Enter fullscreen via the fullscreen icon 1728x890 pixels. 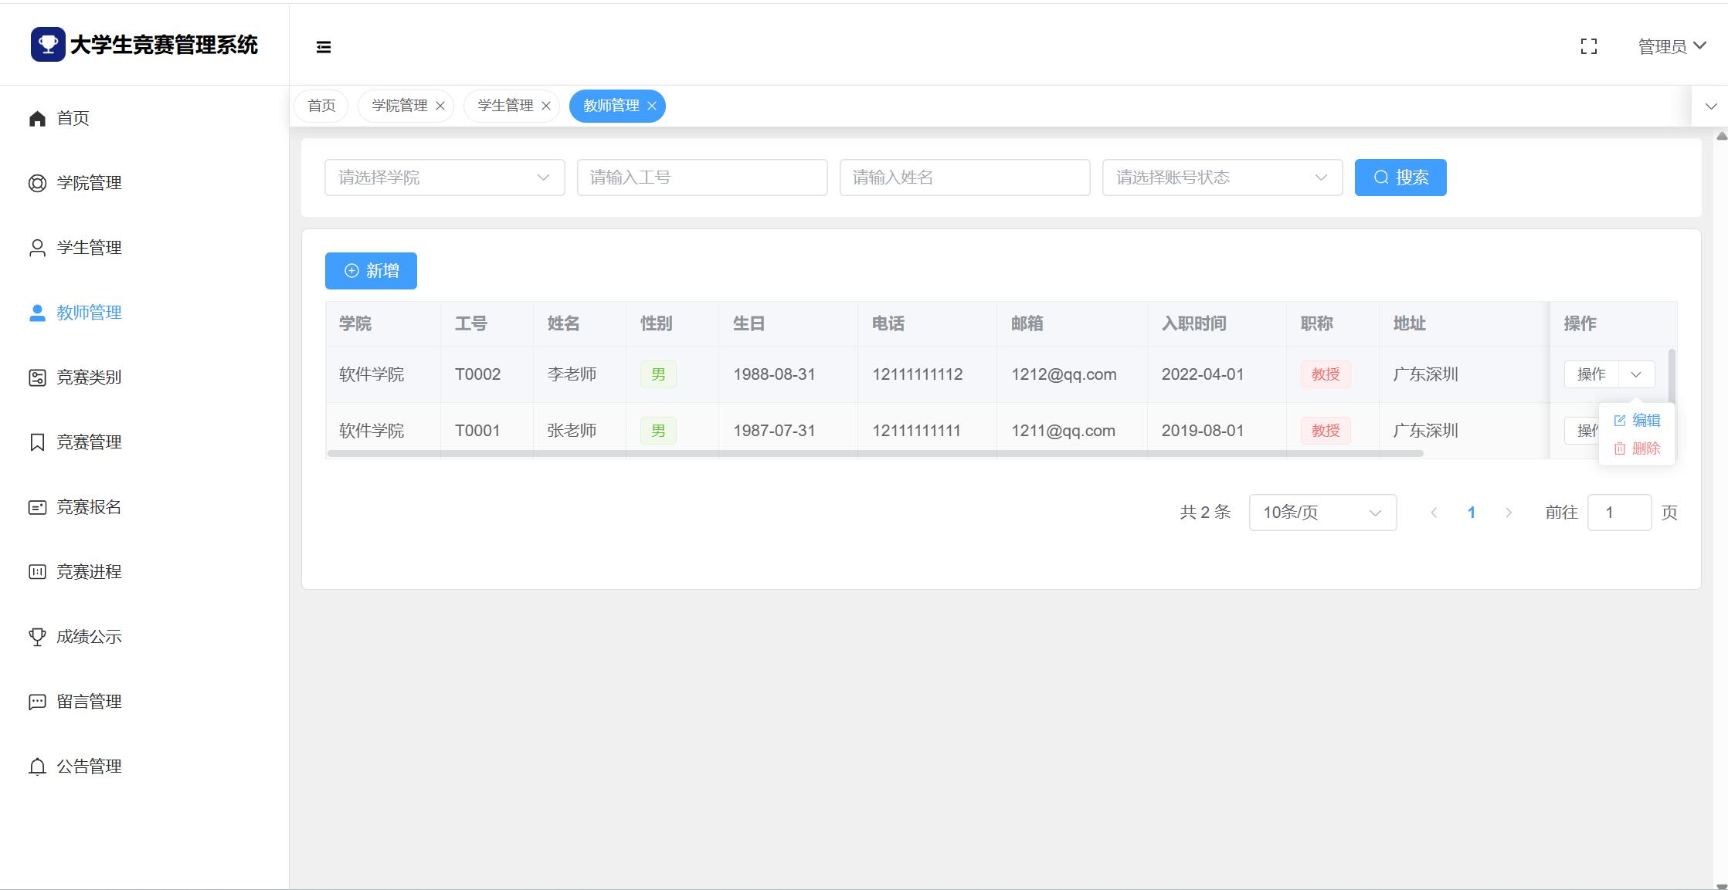(x=1588, y=47)
